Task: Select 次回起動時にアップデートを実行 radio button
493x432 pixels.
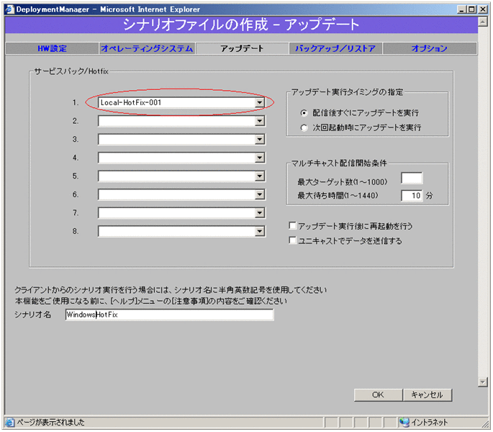Action: point(304,127)
